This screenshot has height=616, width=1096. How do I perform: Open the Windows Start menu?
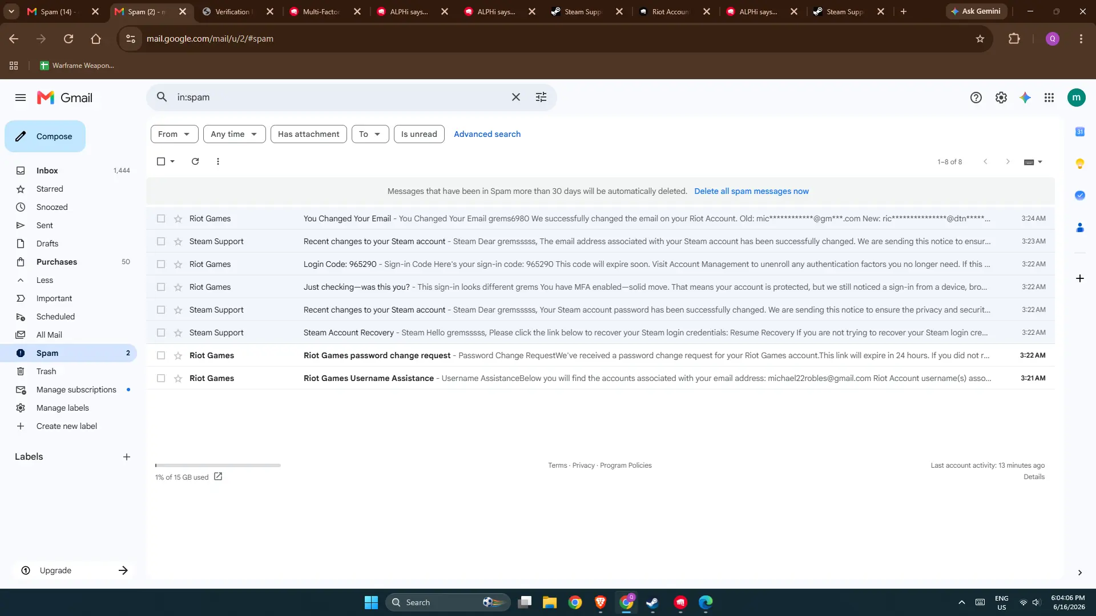371,602
